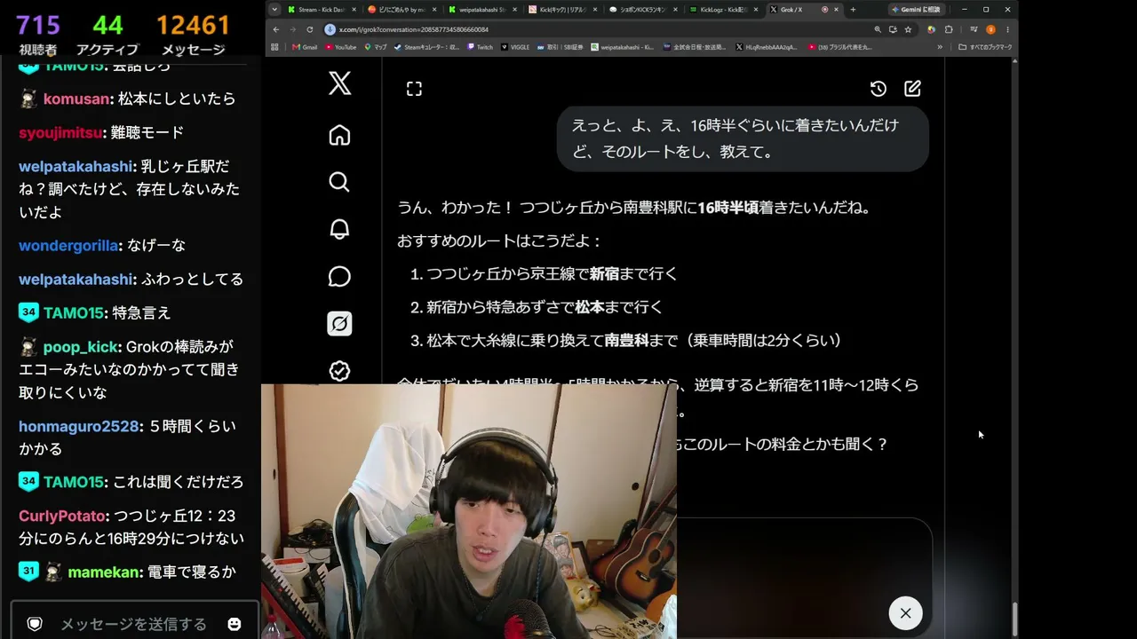Open Chrome profile avatar
Image resolution: width=1137 pixels, height=639 pixels.
(990, 29)
